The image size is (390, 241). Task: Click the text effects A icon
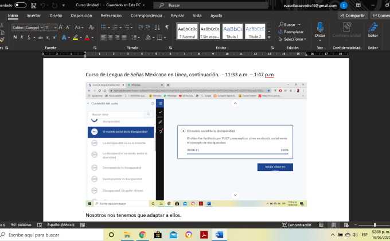tap(64, 37)
